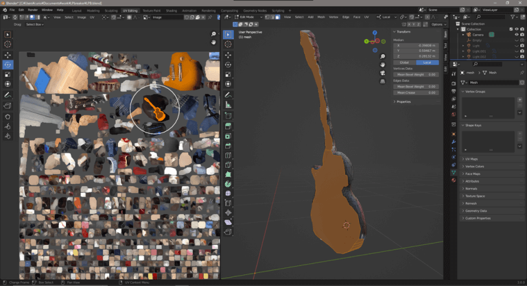Image resolution: width=527 pixels, height=286 pixels.
Task: Open the Tool tab in viewport sidebar
Action: tap(445, 45)
